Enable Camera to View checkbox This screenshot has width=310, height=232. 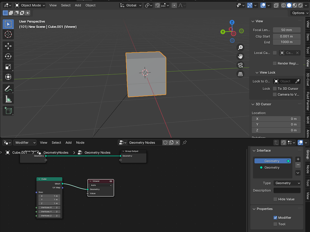[275, 94]
